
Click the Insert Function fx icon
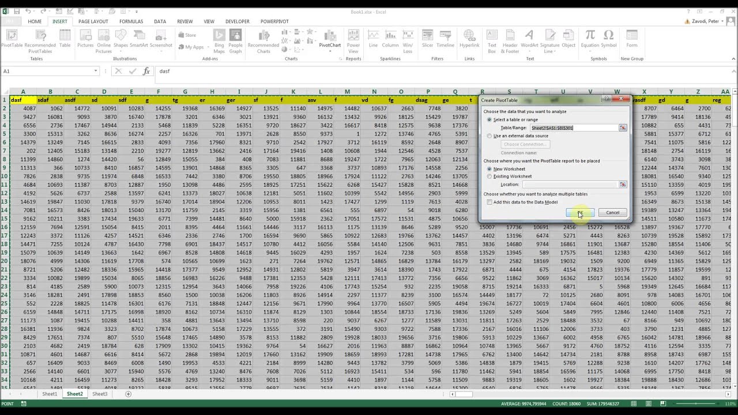click(146, 71)
